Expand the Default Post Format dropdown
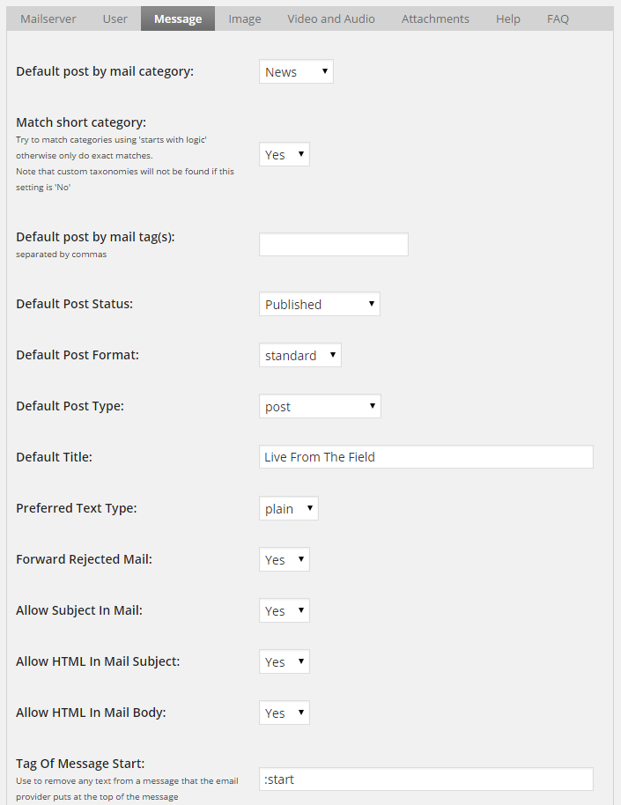 coord(299,356)
